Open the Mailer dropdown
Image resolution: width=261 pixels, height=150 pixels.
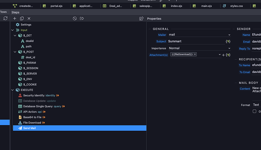199,35
